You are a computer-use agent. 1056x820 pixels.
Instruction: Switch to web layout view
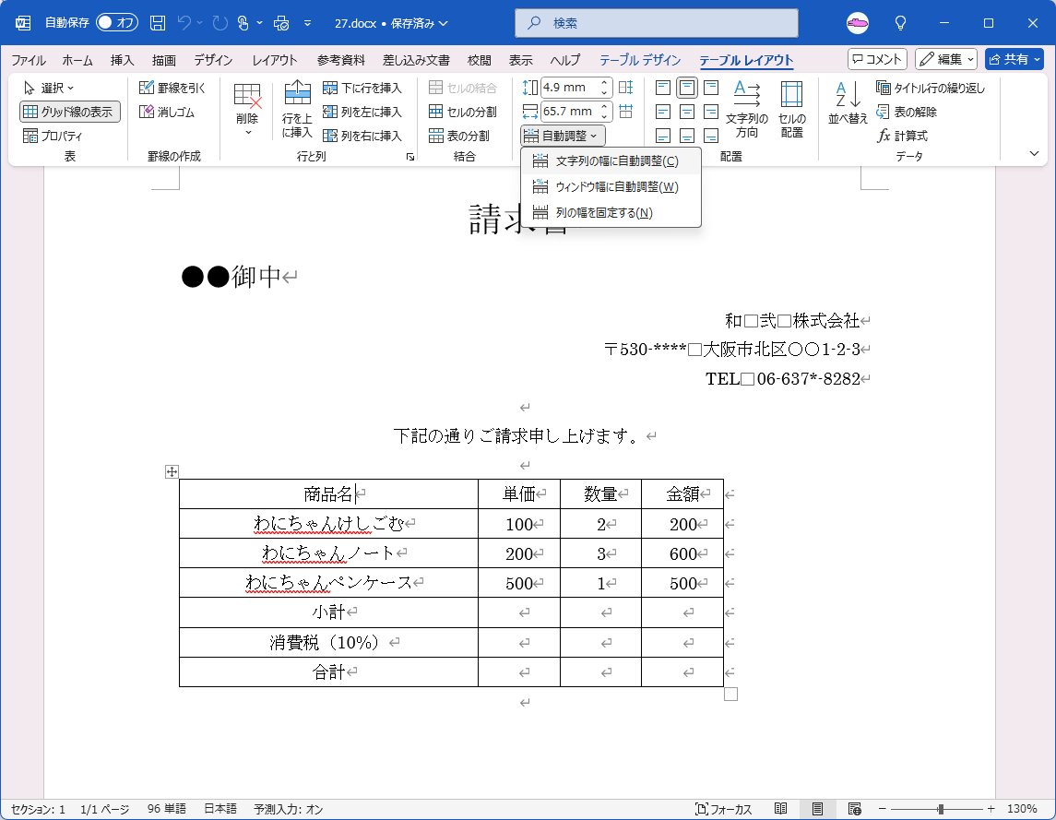(855, 809)
